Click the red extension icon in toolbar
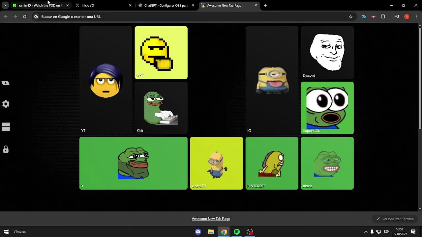 [x=374, y=16]
